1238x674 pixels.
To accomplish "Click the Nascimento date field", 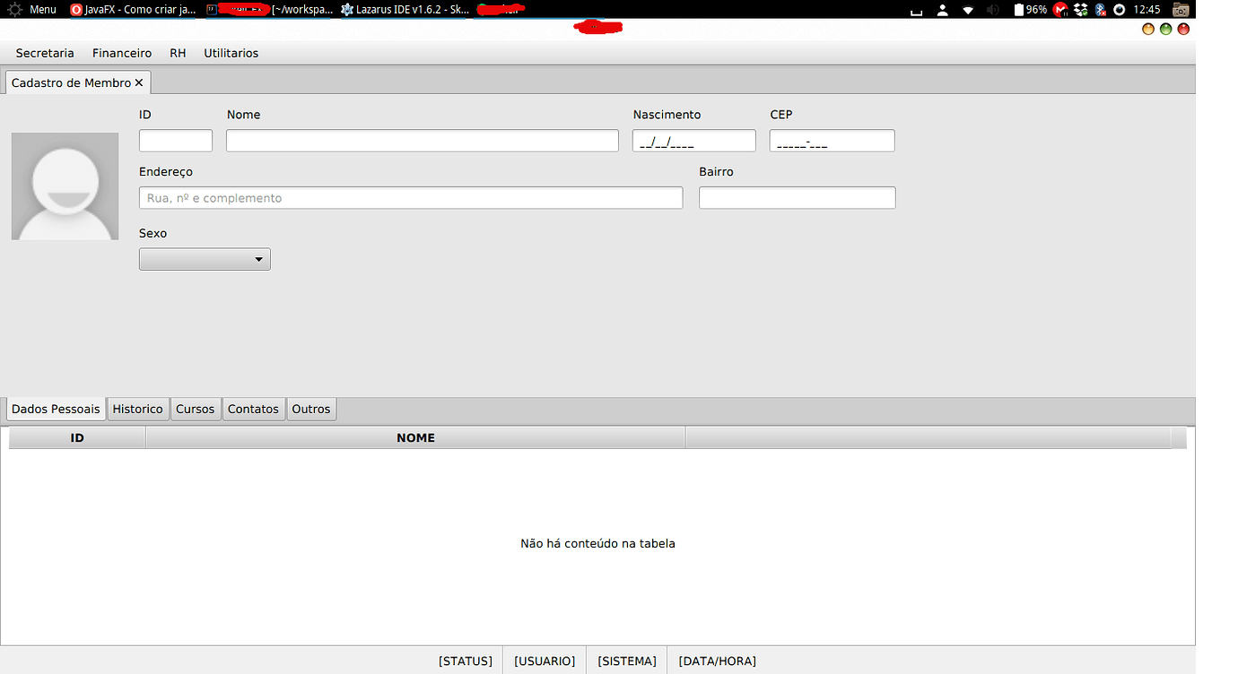I will click(x=693, y=140).
